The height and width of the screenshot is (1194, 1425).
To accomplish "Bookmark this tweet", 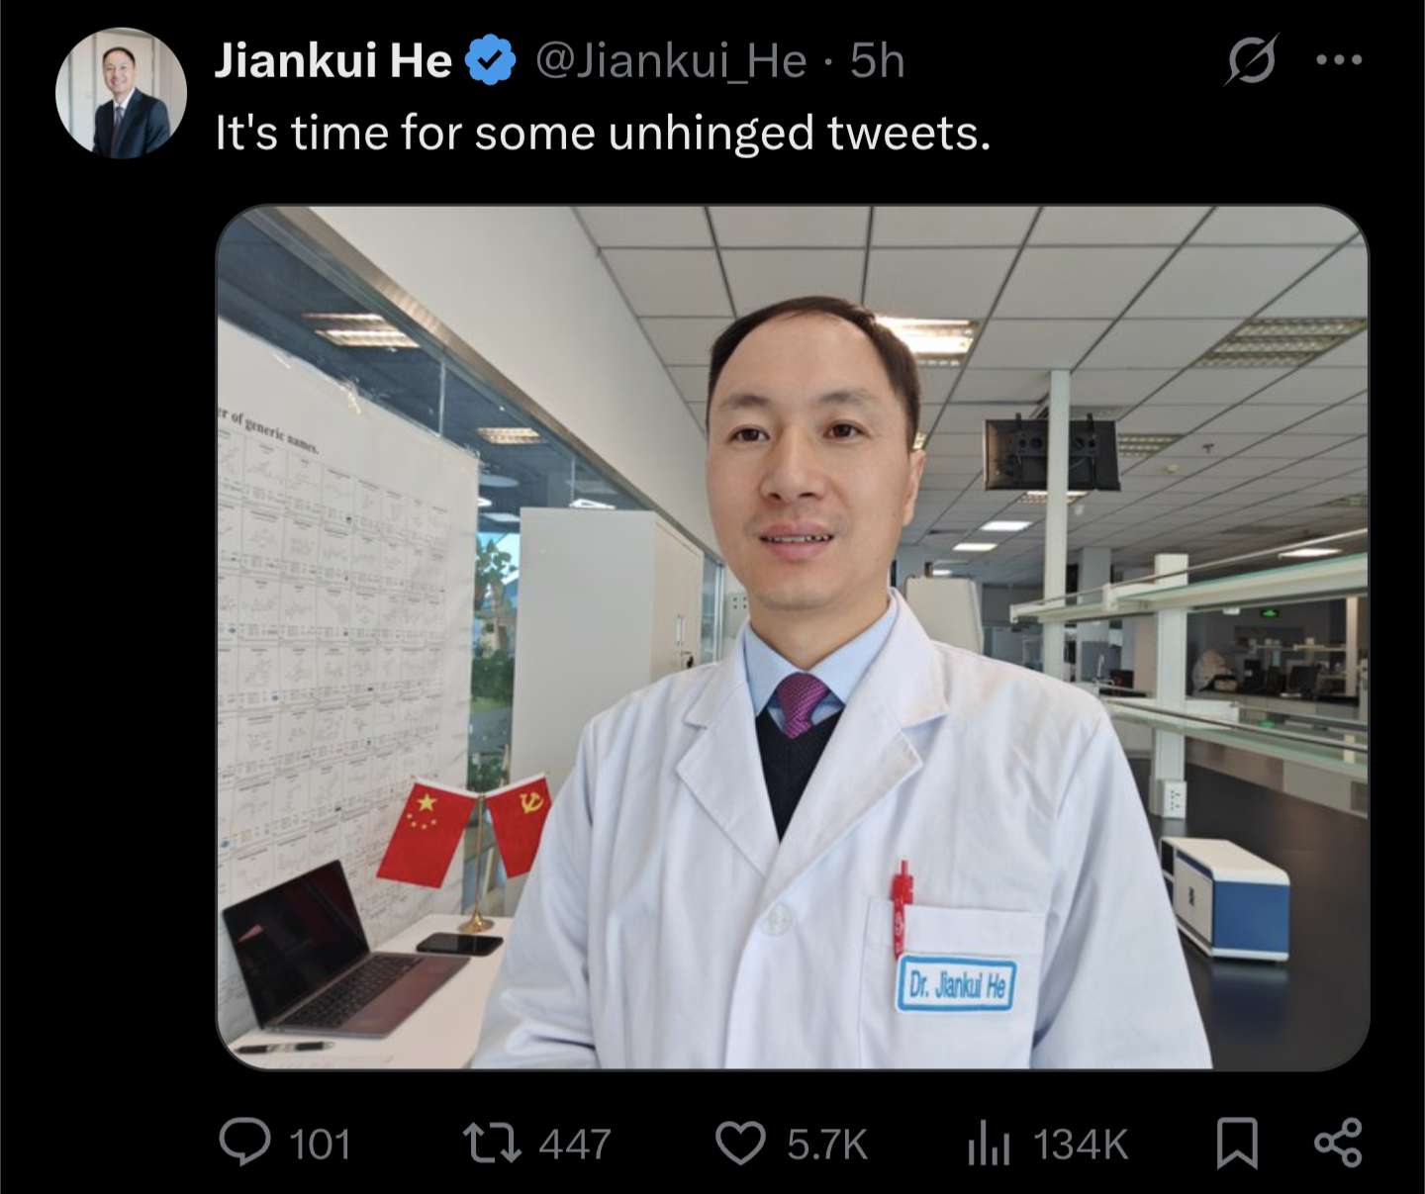I will [x=1237, y=1144].
